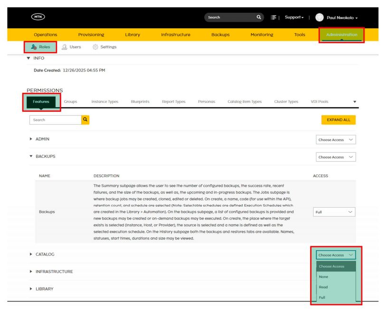The image size is (382, 309).
Task: Switch to the Instance Types tab
Action: [x=105, y=101]
